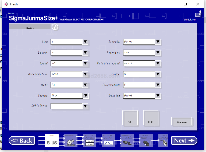Expand the Rotation speed dropdown

click(x=158, y=63)
